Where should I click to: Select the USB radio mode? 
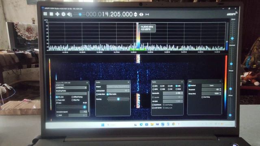point(176,86)
